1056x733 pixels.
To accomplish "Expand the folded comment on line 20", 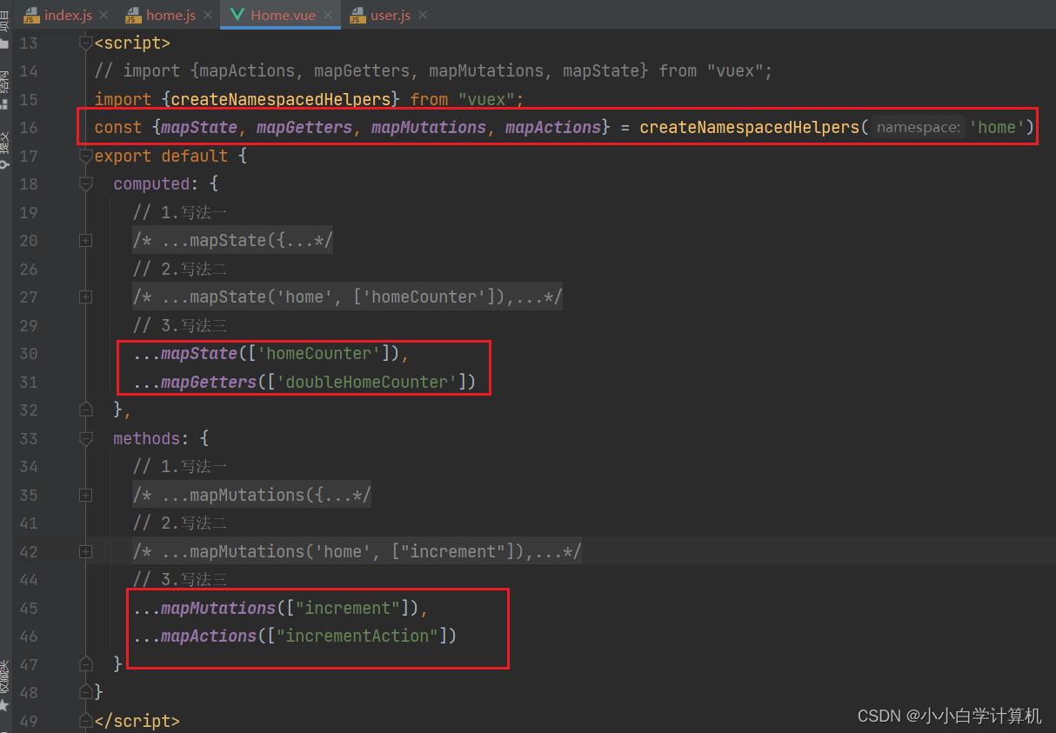I will pos(85,241).
